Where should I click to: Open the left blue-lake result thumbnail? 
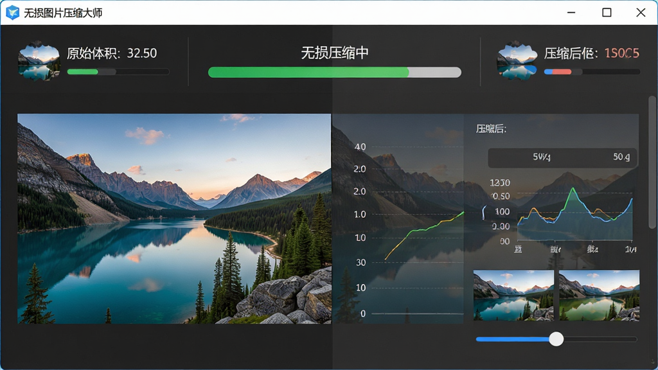[513, 295]
